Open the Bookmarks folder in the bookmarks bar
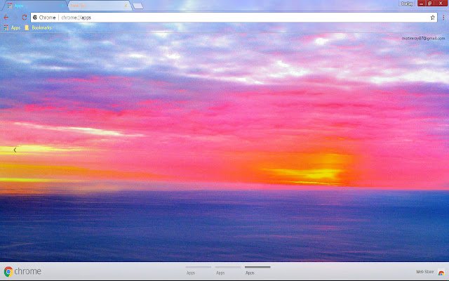Viewport: 449px width, 281px height. 38,28
